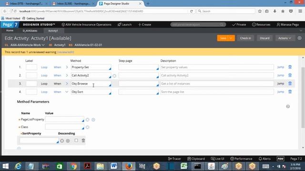Open rule icon next to Call Activity2 method
305x171 pixels.
coord(114,76)
